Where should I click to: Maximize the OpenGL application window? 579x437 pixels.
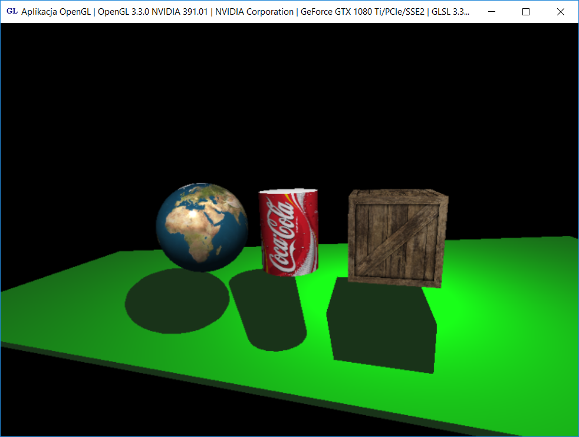(x=526, y=12)
